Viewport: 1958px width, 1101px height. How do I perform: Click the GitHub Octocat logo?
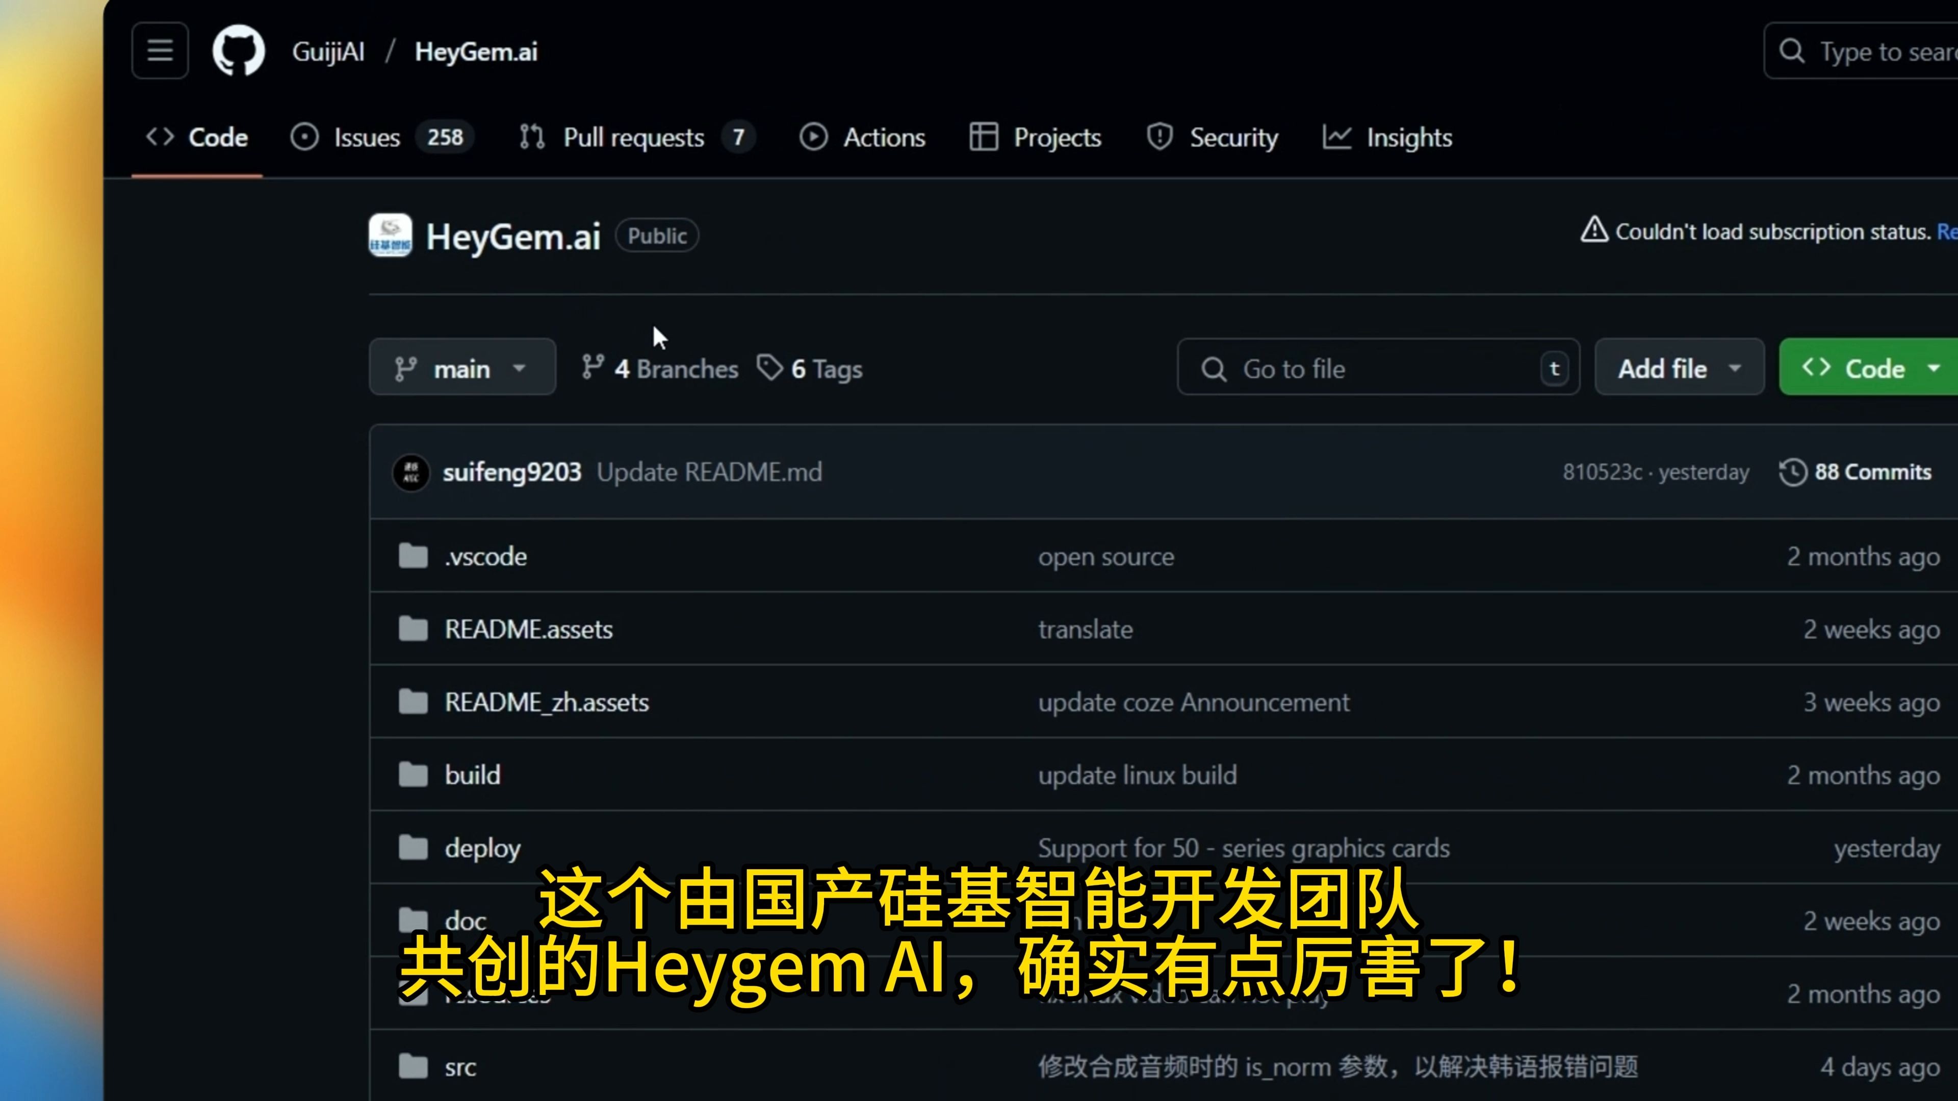point(239,51)
